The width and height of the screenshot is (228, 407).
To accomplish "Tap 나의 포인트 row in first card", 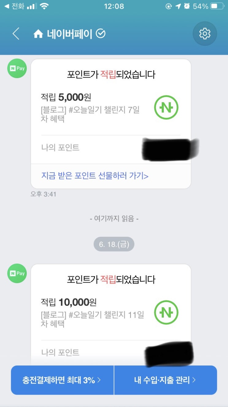I will pos(111,148).
